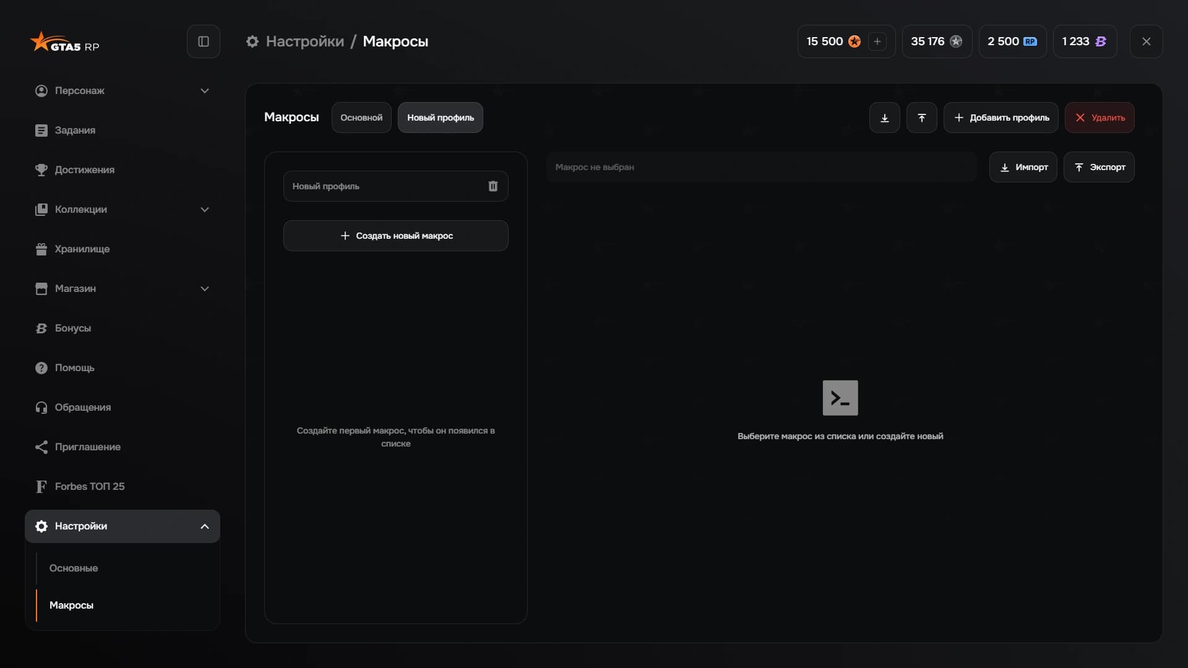Click Создать новый макрос button
Viewport: 1188px width, 668px height.
[396, 236]
